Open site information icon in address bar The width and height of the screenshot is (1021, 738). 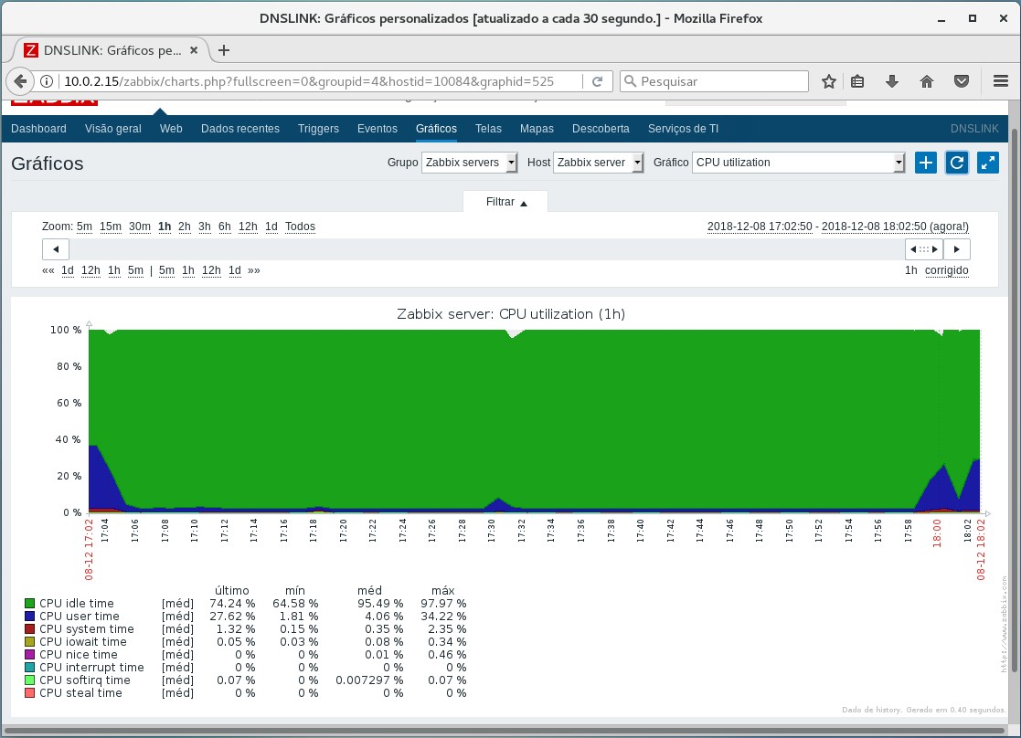pyautogui.click(x=47, y=81)
